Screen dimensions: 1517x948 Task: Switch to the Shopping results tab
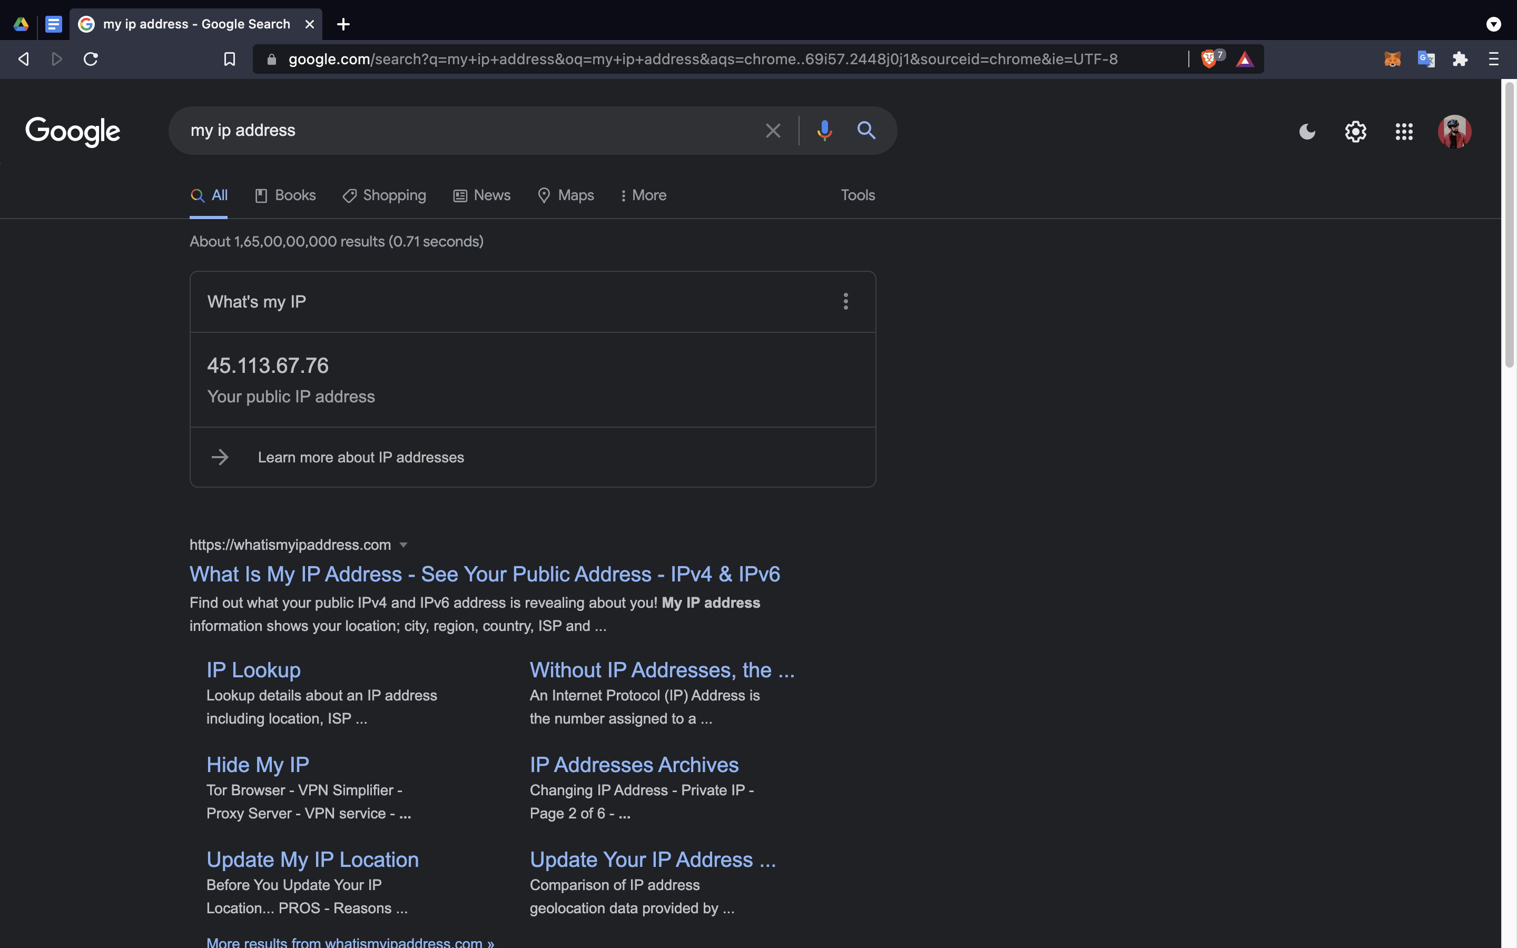[x=385, y=195]
